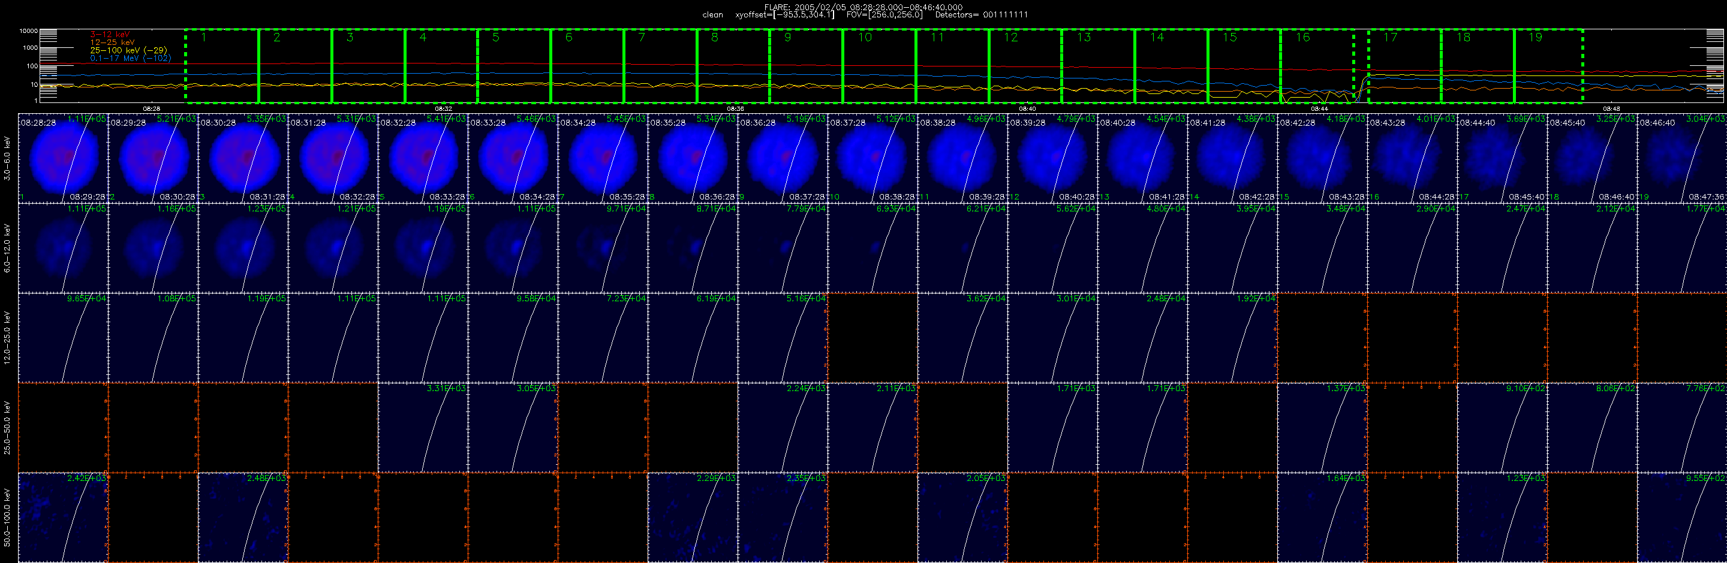Open the 3.0-6.0 keV image starting 08:36:28
Image resolution: width=1727 pixels, height=563 pixels.
pyautogui.click(x=783, y=158)
